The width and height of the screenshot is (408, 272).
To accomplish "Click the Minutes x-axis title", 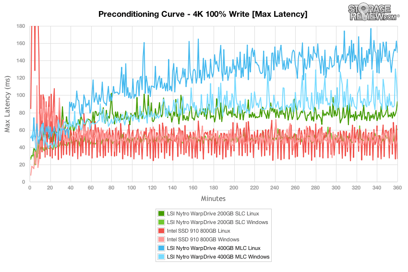I will click(x=213, y=199).
